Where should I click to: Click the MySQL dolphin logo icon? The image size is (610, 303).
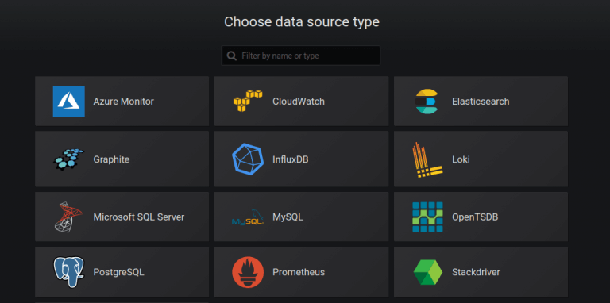248,217
